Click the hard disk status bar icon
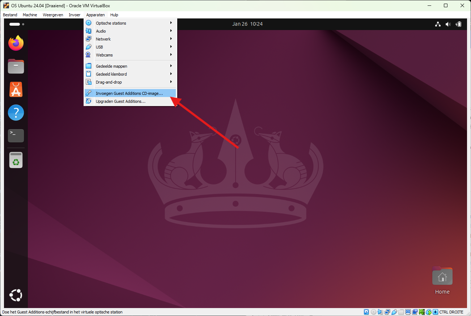This screenshot has width=471, height=316. click(366, 312)
